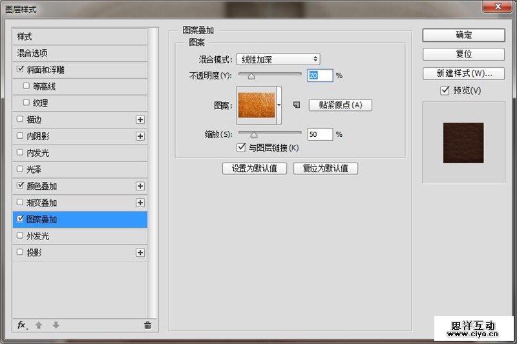Screen dimensions: 517x344
Task: Click the plus icon beside 描边
Action: [140, 119]
